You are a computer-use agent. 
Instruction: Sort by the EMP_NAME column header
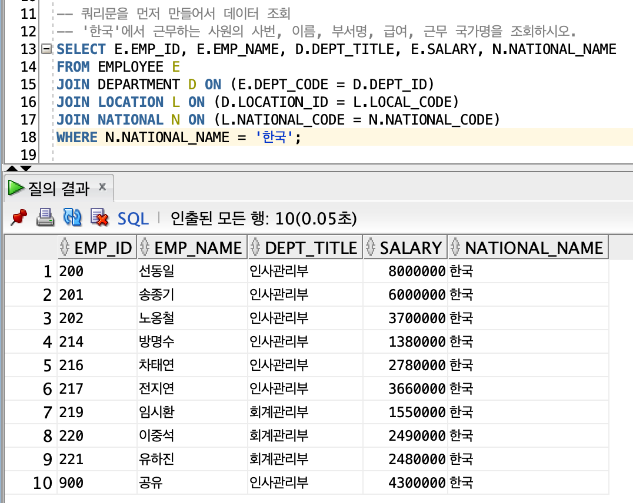click(x=192, y=247)
